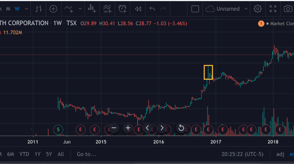
Task: Select the YTD date range
Action: (x=24, y=154)
